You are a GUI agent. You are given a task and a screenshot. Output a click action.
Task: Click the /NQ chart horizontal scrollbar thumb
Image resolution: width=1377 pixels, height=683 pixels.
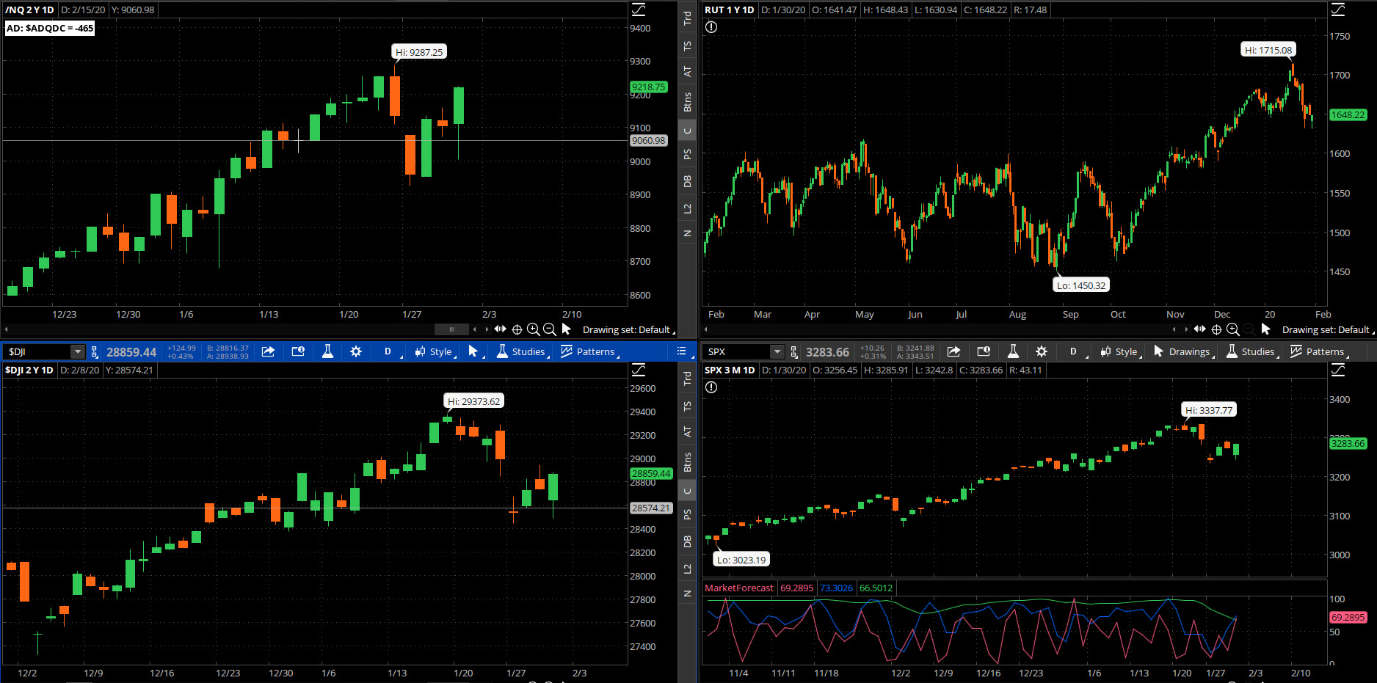coord(451,329)
